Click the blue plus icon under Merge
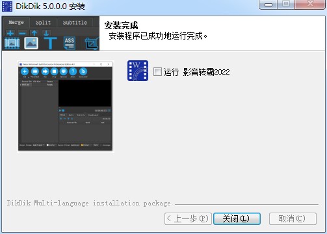Viewport: 327px width, 234px height. tap(10, 33)
